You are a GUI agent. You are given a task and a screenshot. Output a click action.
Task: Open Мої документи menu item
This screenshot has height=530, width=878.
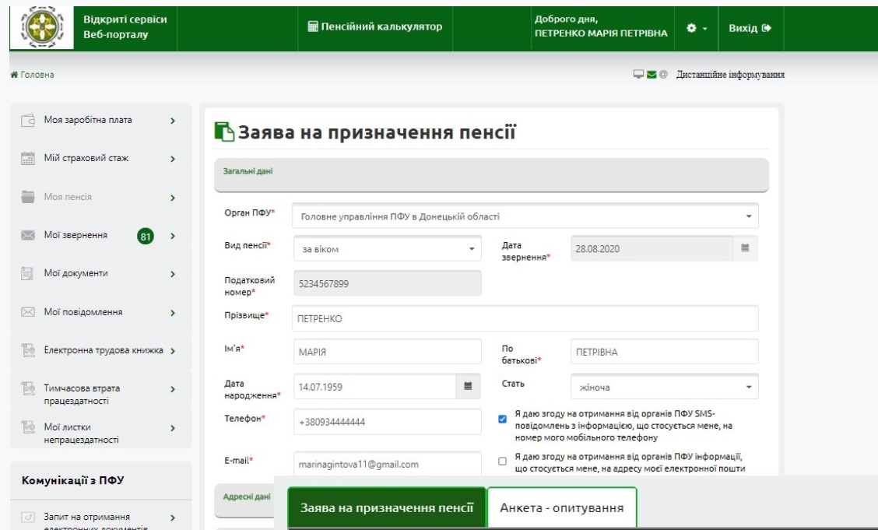(100, 274)
